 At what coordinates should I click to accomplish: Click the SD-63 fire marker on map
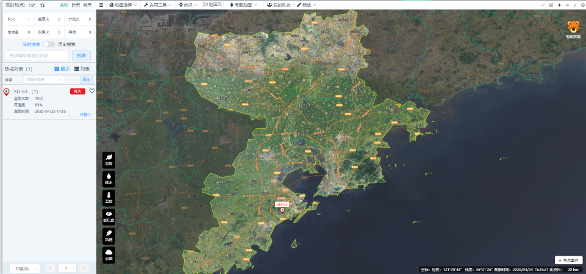tap(282, 210)
